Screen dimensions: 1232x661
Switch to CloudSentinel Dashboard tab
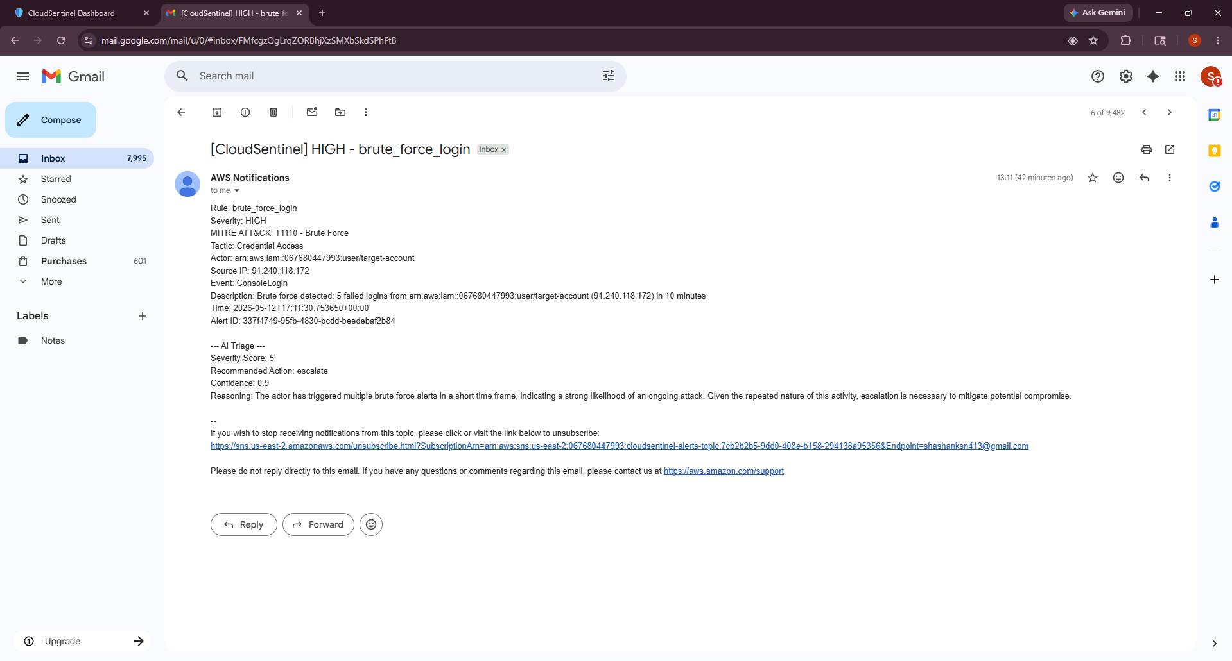point(81,13)
